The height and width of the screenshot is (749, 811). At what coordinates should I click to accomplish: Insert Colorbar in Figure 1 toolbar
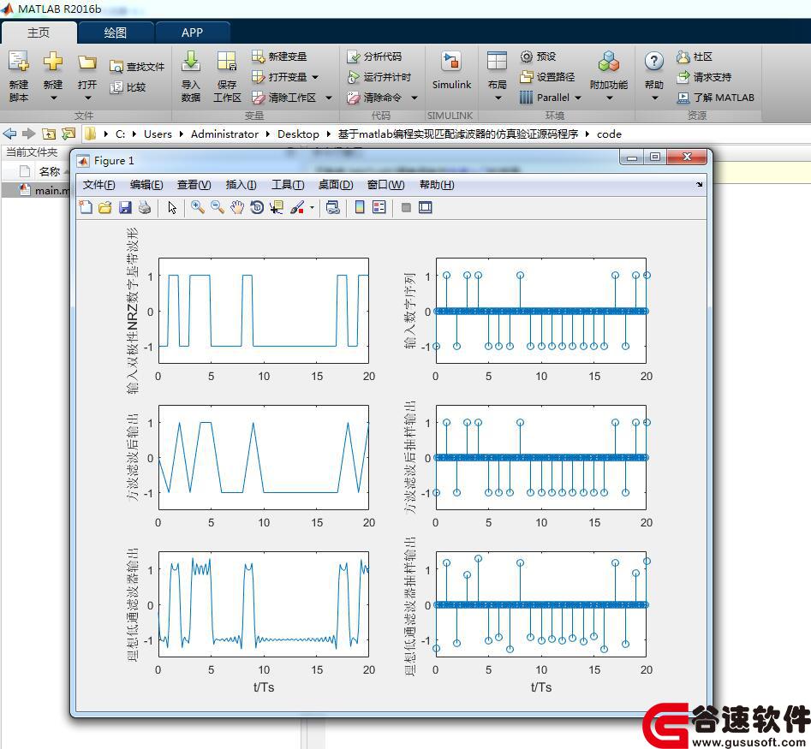coord(360,208)
